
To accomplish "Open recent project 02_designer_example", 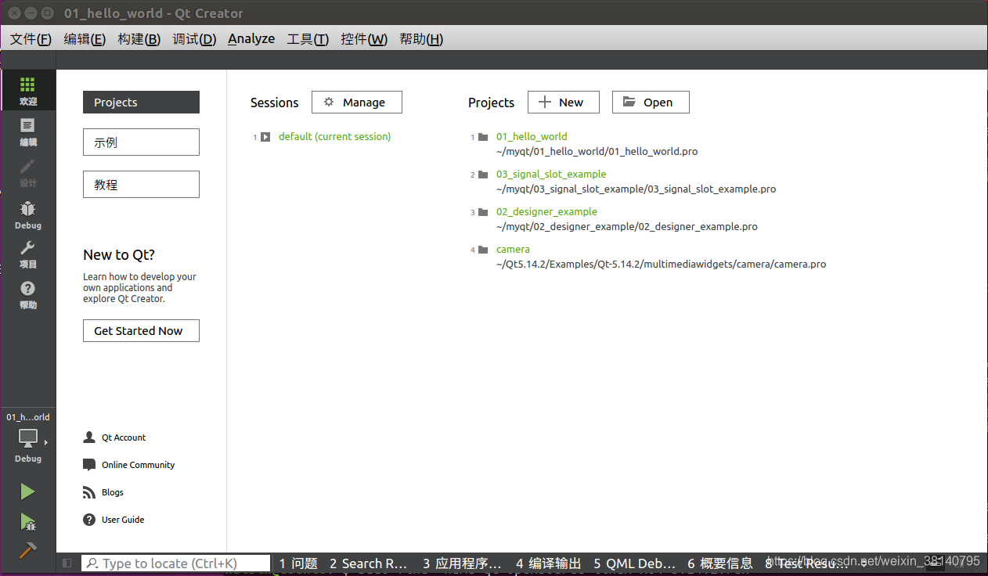I will pyautogui.click(x=546, y=211).
